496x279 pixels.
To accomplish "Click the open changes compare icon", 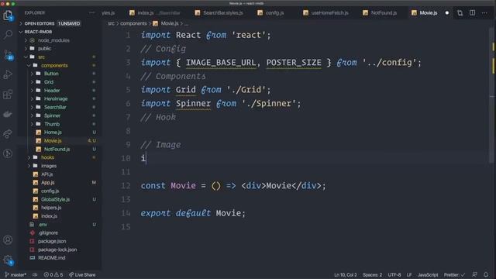I will 460,13.
